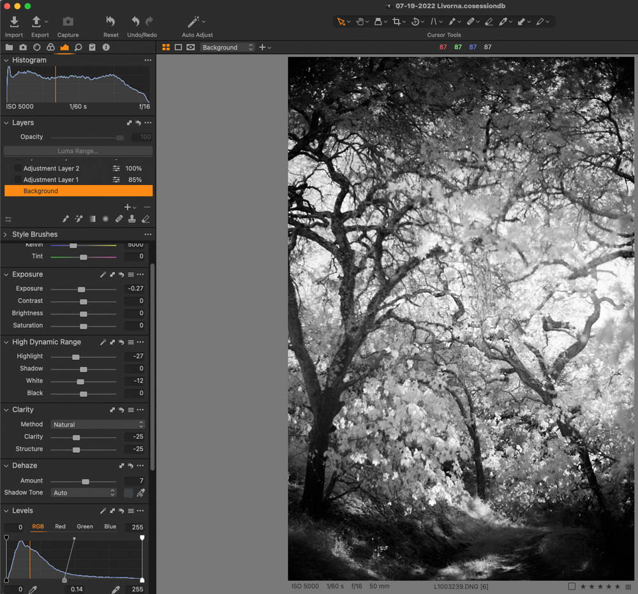The height and width of the screenshot is (594, 638).
Task: Toggle proof margin viewer icon
Action: point(190,47)
